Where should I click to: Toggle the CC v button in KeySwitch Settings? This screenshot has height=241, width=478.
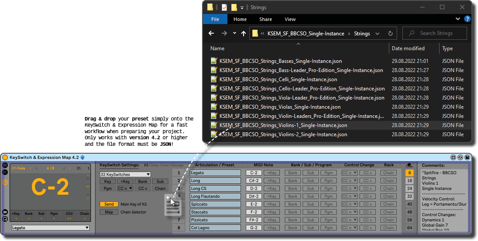tap(143, 188)
